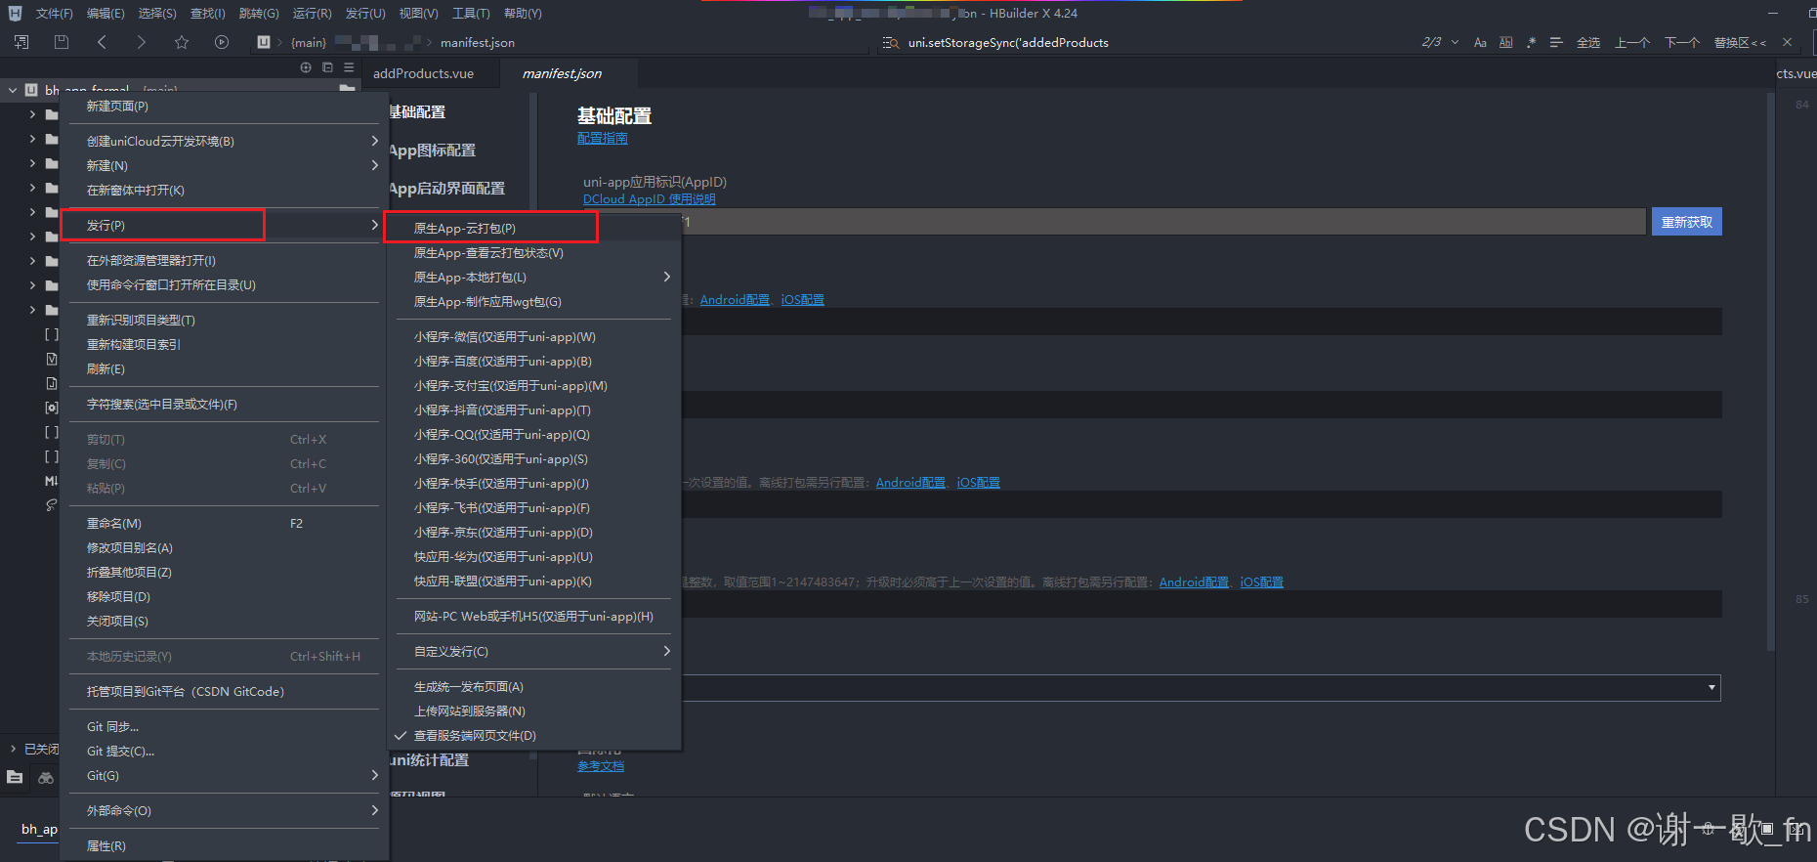Screen dimensions: 1817x862
Task: Click the search list icon in find bar
Action: [890, 42]
